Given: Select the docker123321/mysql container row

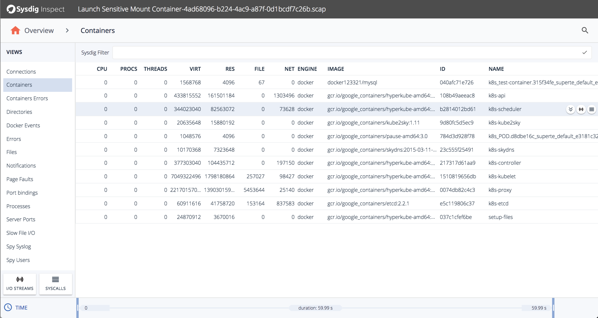Looking at the screenshot, I should [x=337, y=82].
